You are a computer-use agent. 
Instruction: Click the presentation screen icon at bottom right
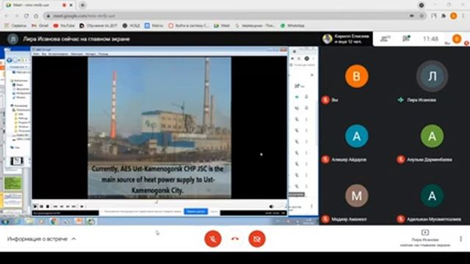click(x=425, y=232)
